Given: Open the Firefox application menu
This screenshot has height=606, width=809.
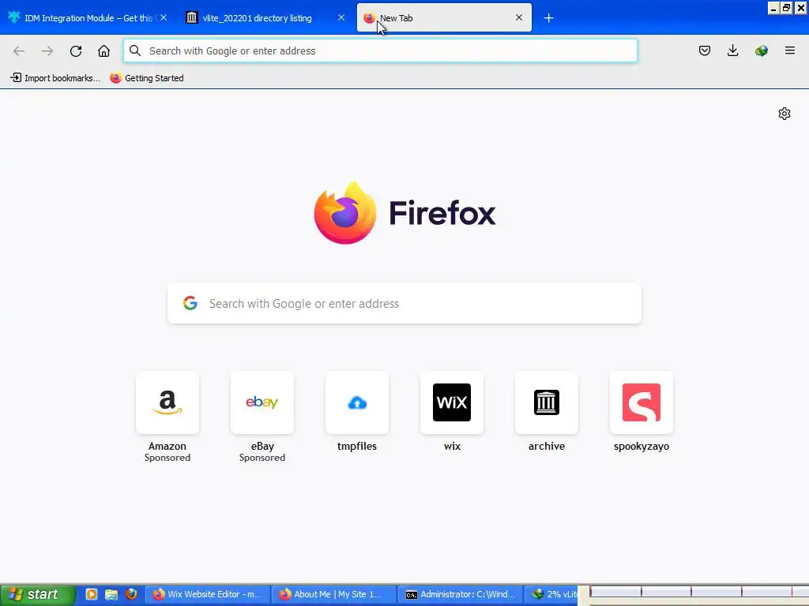Looking at the screenshot, I should tap(789, 50).
